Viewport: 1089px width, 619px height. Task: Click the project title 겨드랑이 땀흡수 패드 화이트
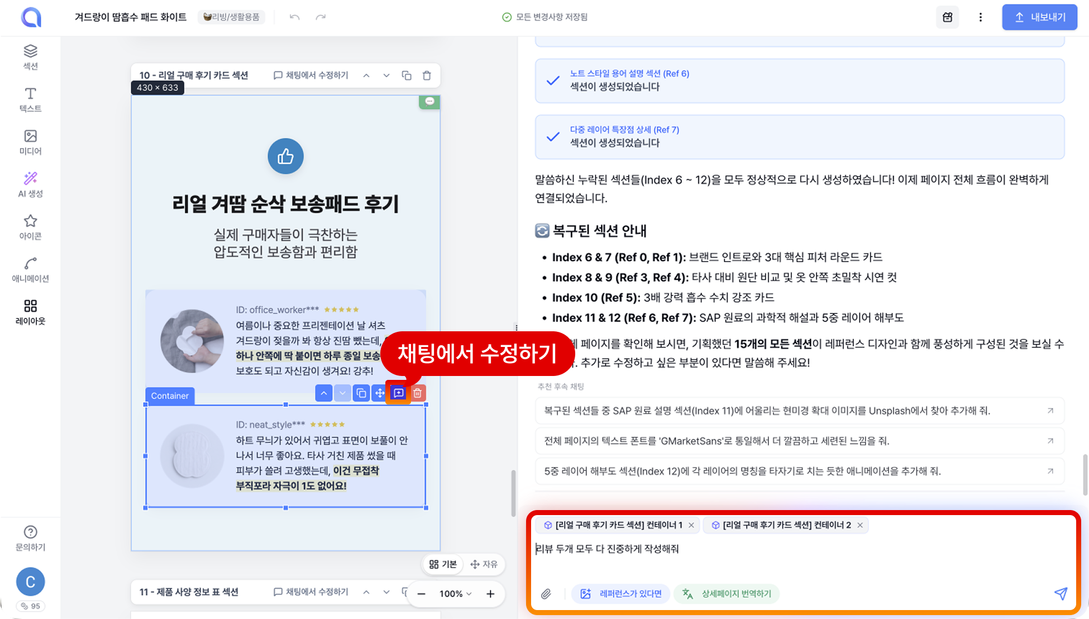tap(131, 17)
